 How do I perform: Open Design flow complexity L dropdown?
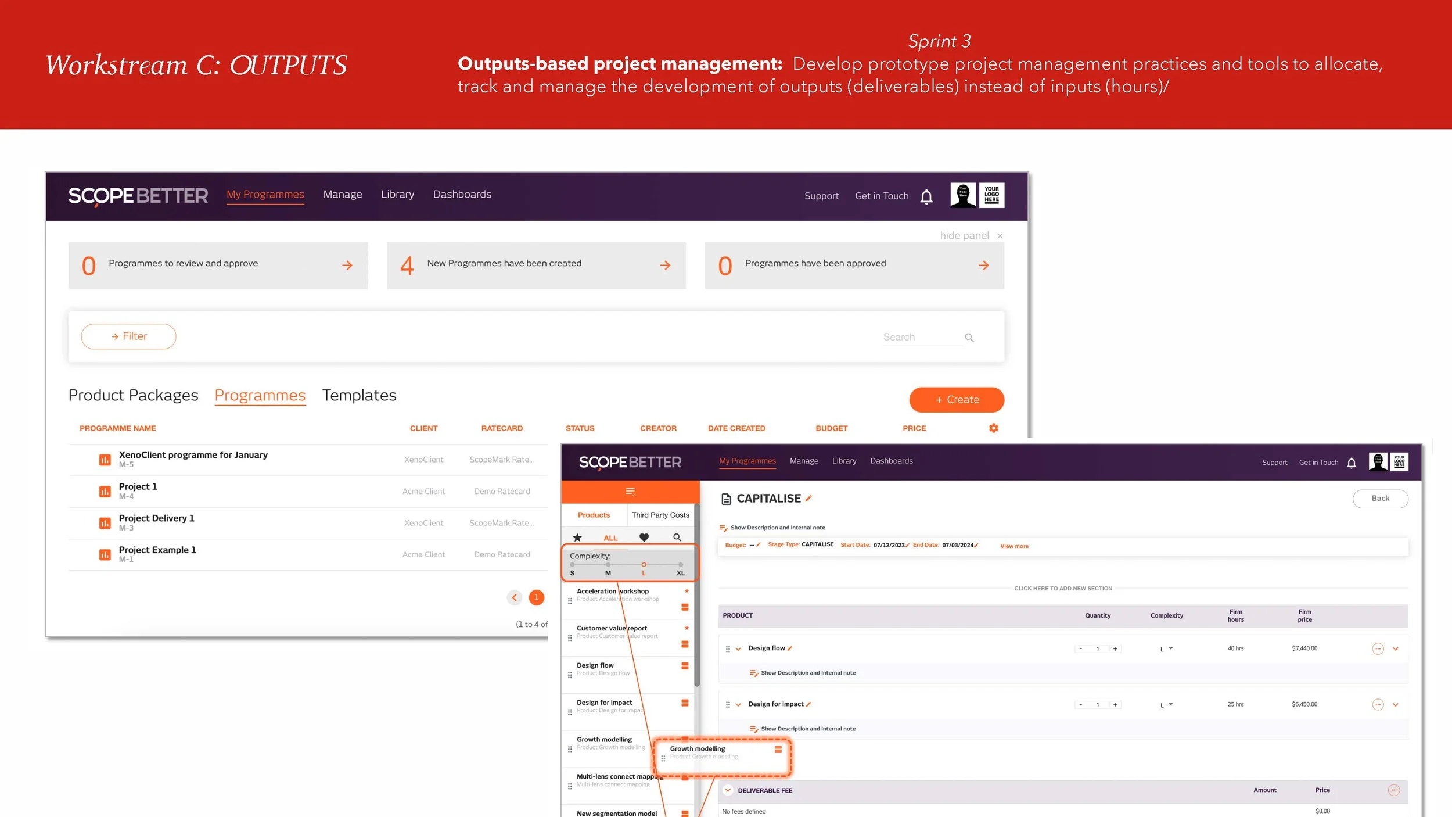(1166, 648)
